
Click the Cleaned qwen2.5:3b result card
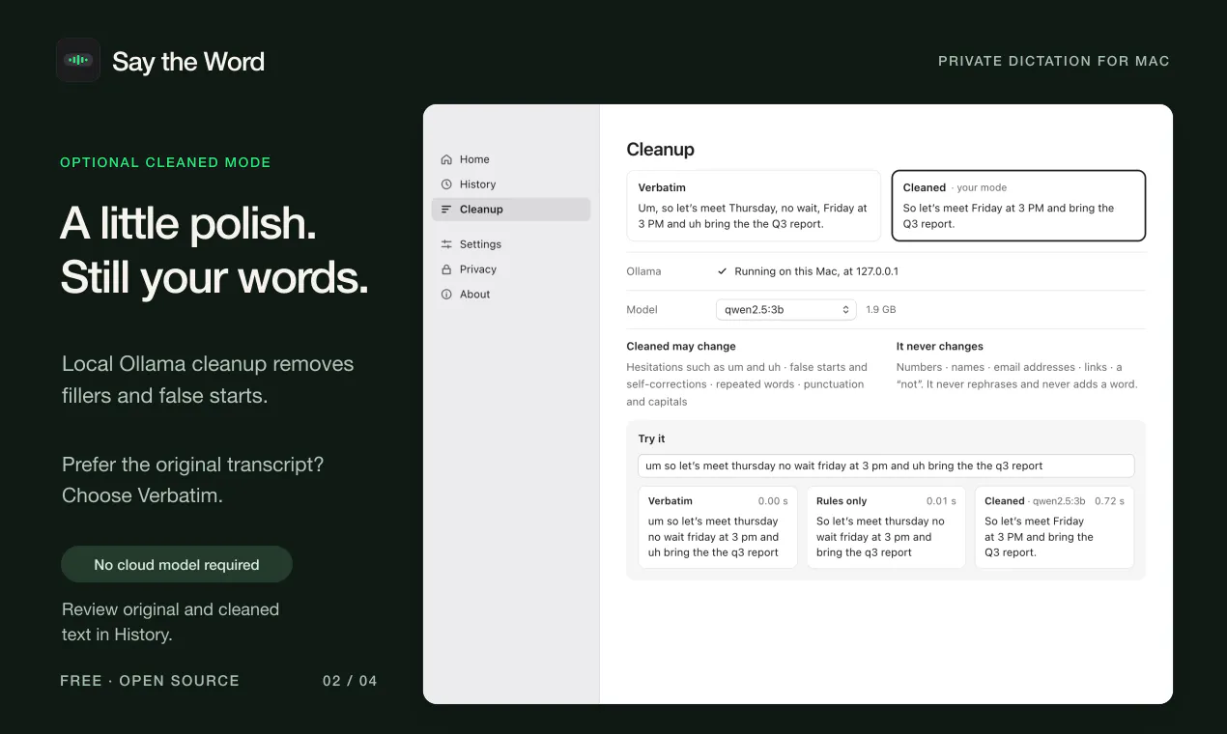coord(1054,527)
